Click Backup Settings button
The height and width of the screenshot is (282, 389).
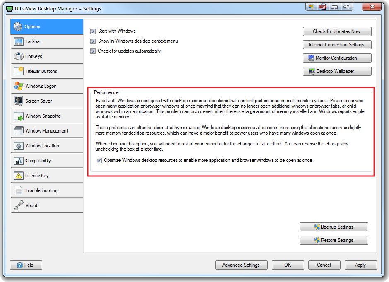(x=333, y=227)
